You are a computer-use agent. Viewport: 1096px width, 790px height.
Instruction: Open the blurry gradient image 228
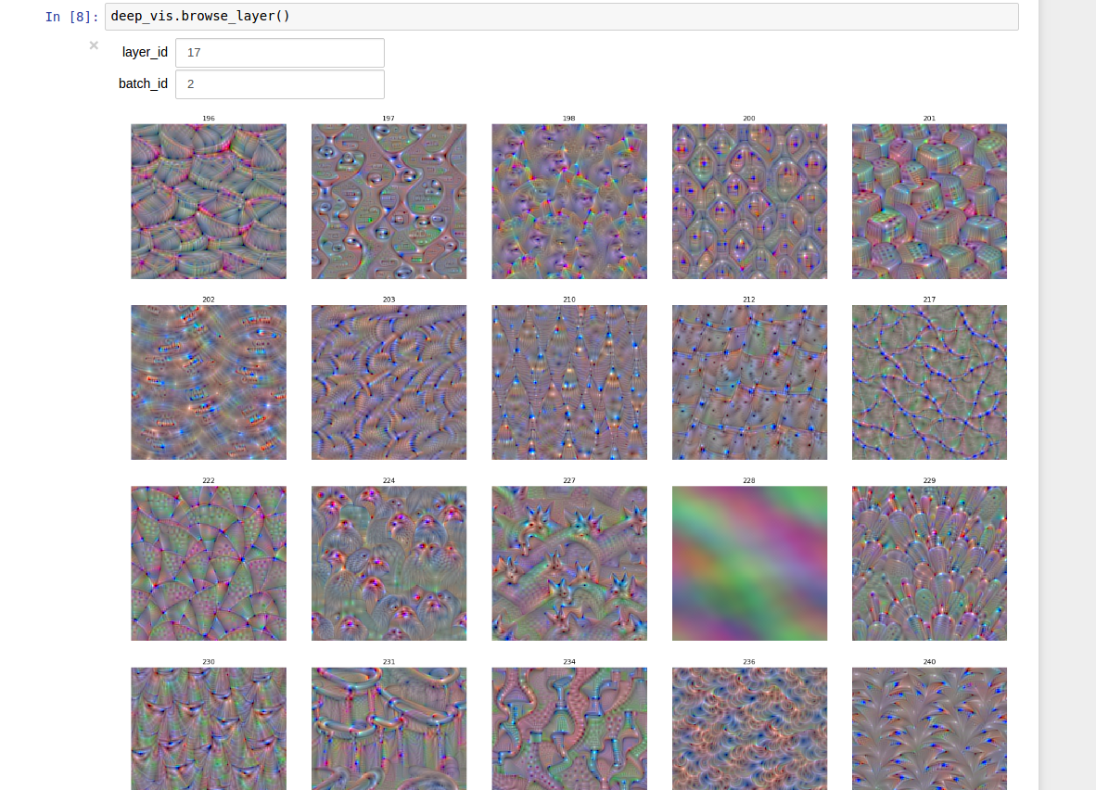[749, 564]
